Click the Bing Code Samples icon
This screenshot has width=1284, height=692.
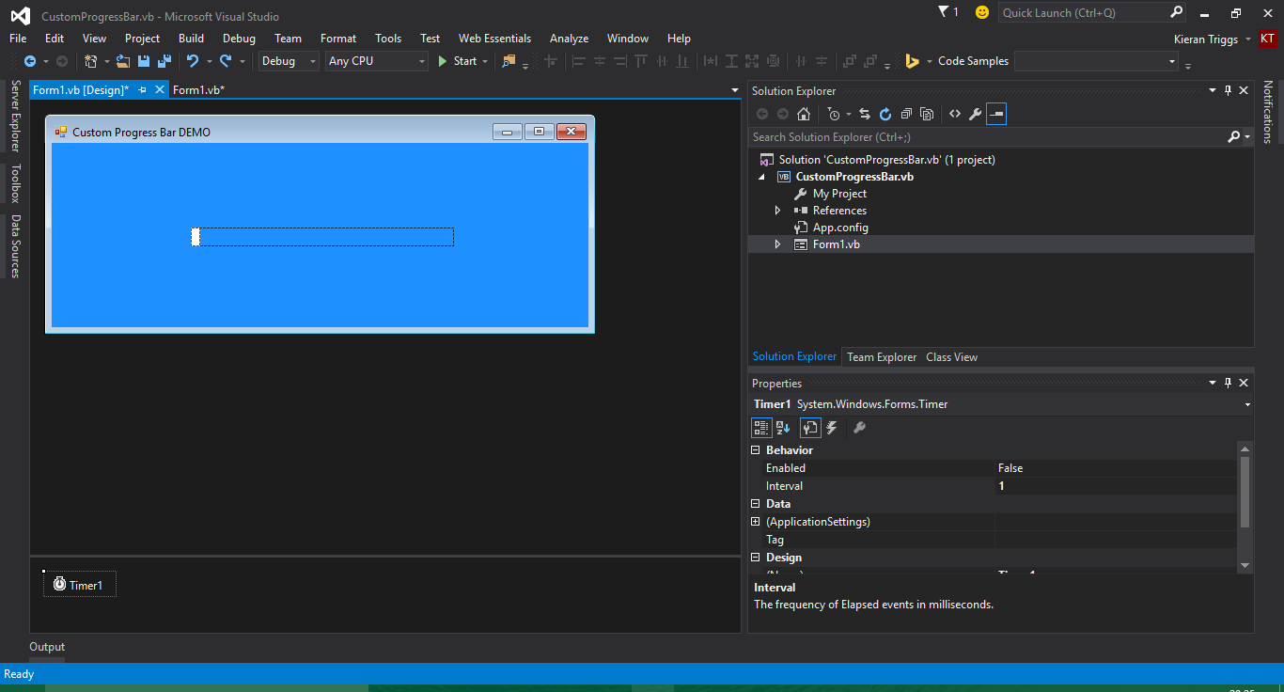click(912, 61)
